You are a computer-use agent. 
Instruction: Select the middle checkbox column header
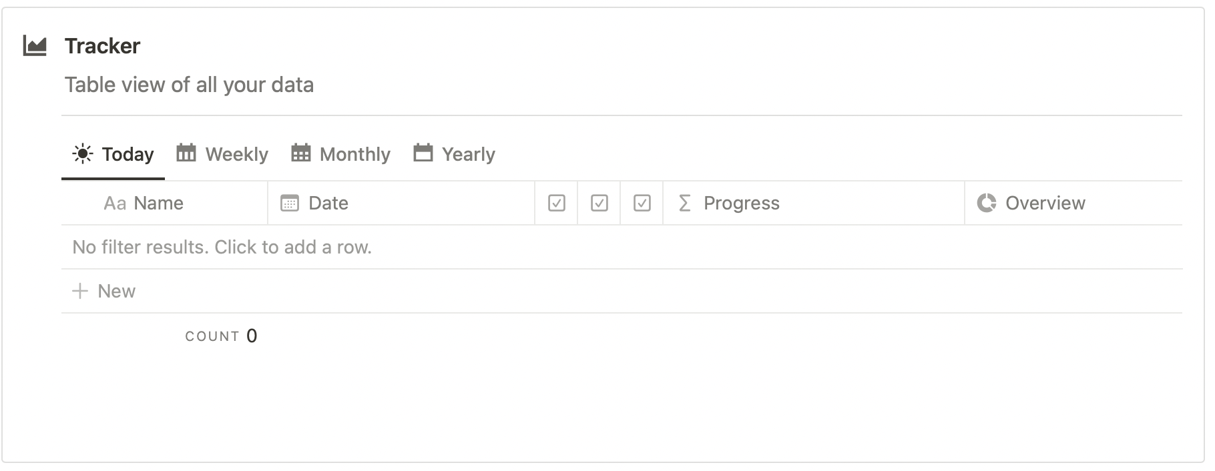tap(599, 203)
